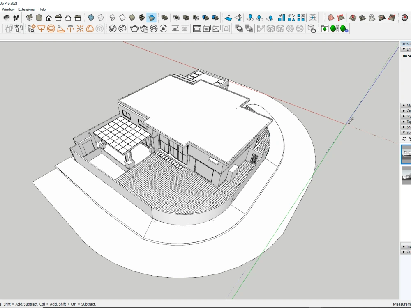Open the Window menu

coord(8,9)
